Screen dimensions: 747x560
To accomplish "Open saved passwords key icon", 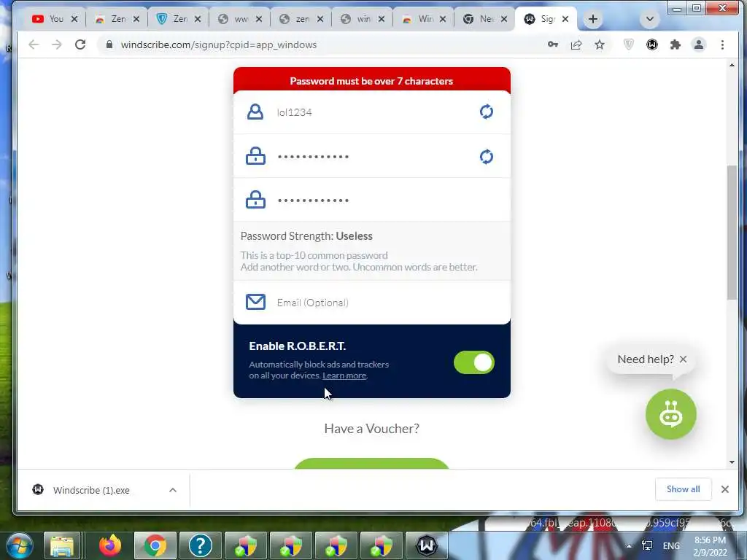I will click(553, 44).
